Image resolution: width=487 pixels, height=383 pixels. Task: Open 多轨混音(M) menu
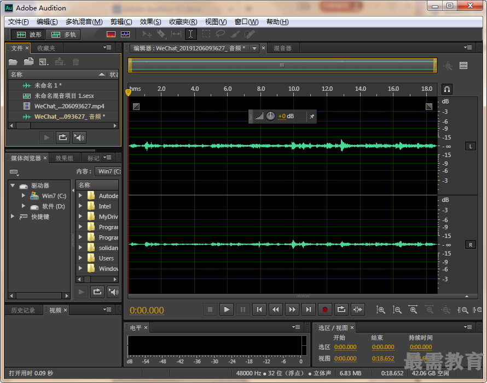tap(84, 22)
